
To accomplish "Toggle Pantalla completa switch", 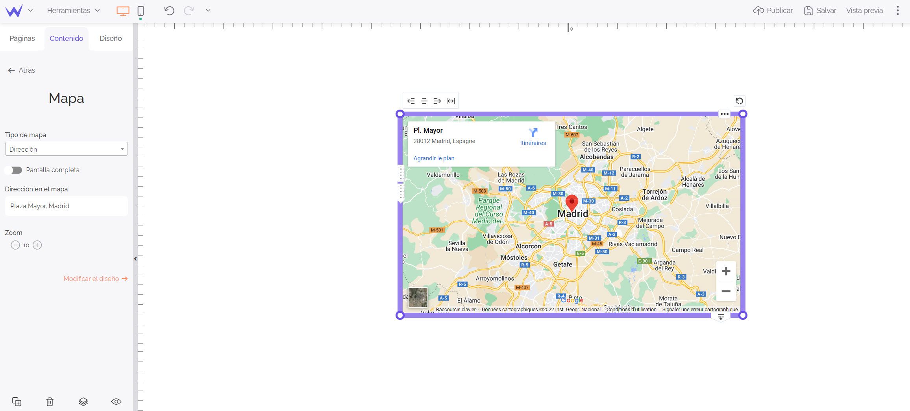I will point(13,170).
